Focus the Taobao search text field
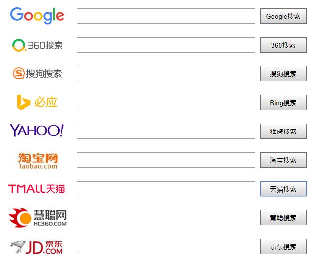The image size is (323, 260). (x=166, y=160)
